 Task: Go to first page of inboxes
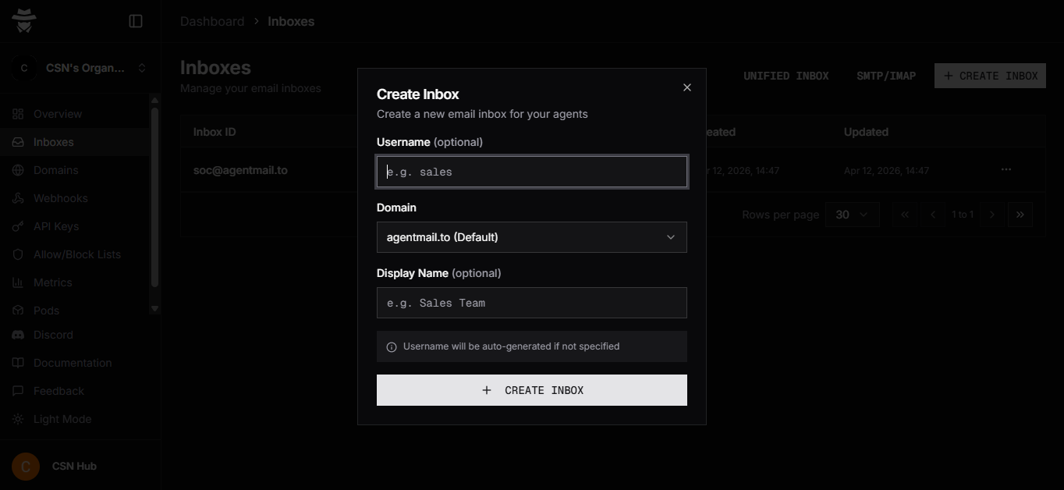click(905, 215)
